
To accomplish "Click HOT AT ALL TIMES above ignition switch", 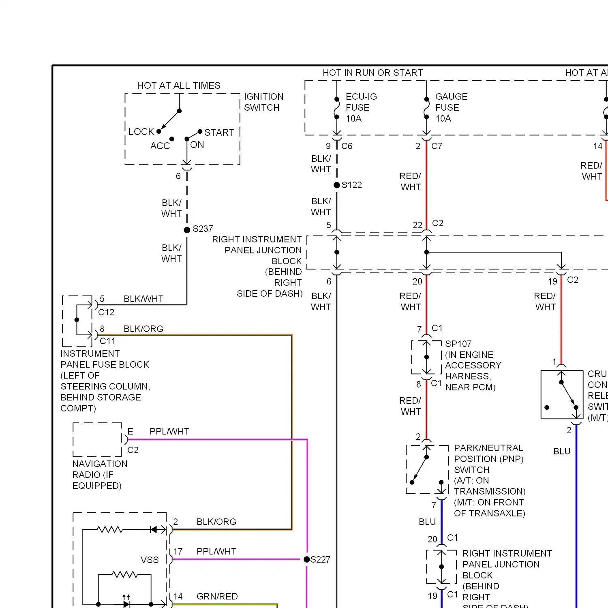I will point(179,86).
